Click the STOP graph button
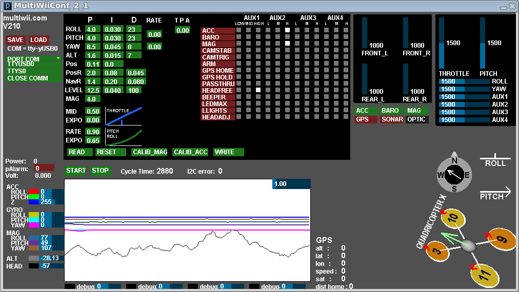Viewport: 519px width, 292px height. [x=100, y=171]
